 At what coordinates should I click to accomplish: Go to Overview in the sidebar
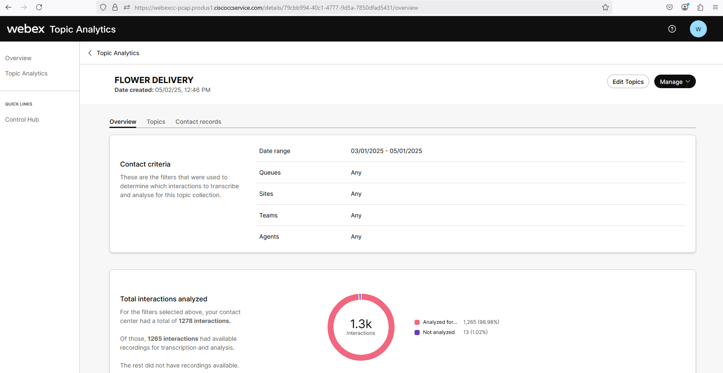[18, 58]
